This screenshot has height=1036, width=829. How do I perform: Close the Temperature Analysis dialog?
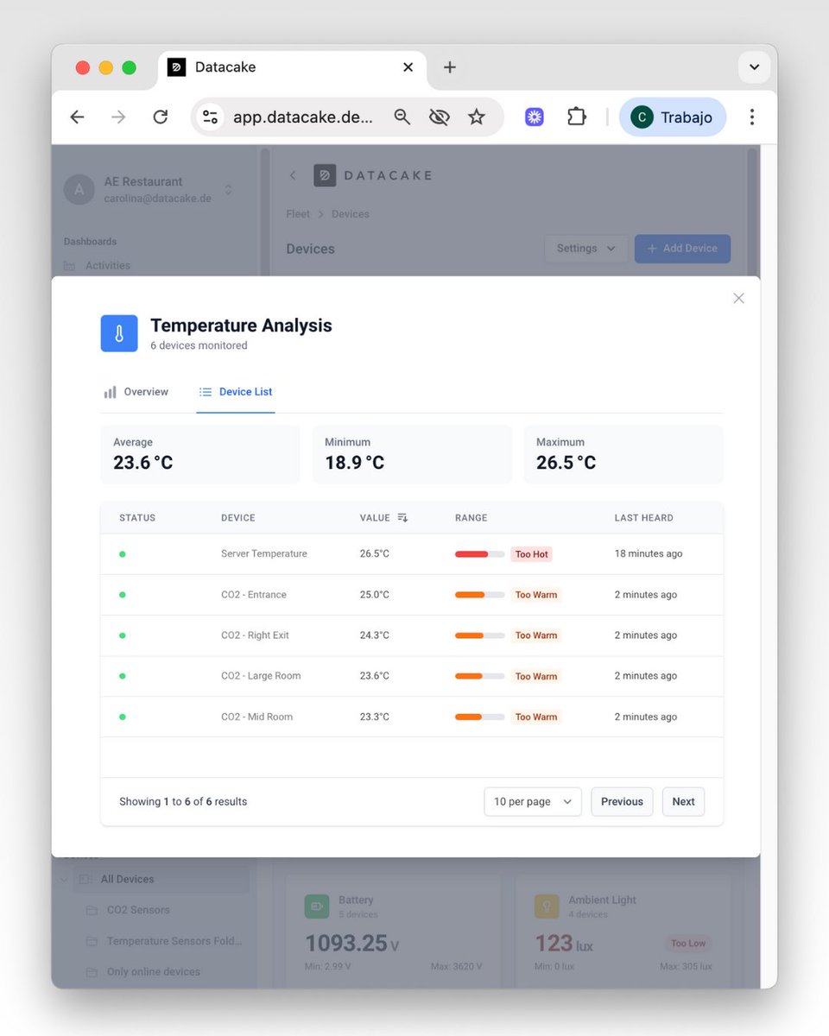tap(738, 298)
